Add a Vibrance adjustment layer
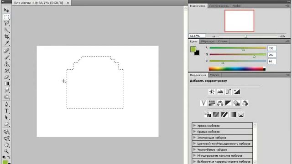 pyautogui.click(x=203, y=103)
